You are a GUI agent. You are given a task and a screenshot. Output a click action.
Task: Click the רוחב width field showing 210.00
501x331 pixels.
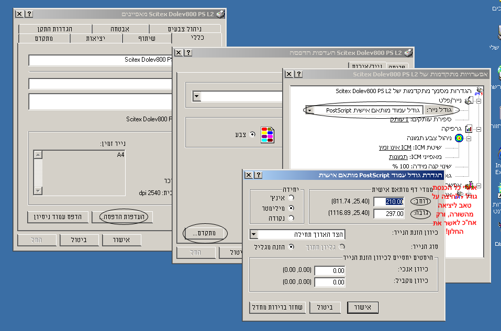click(389, 202)
